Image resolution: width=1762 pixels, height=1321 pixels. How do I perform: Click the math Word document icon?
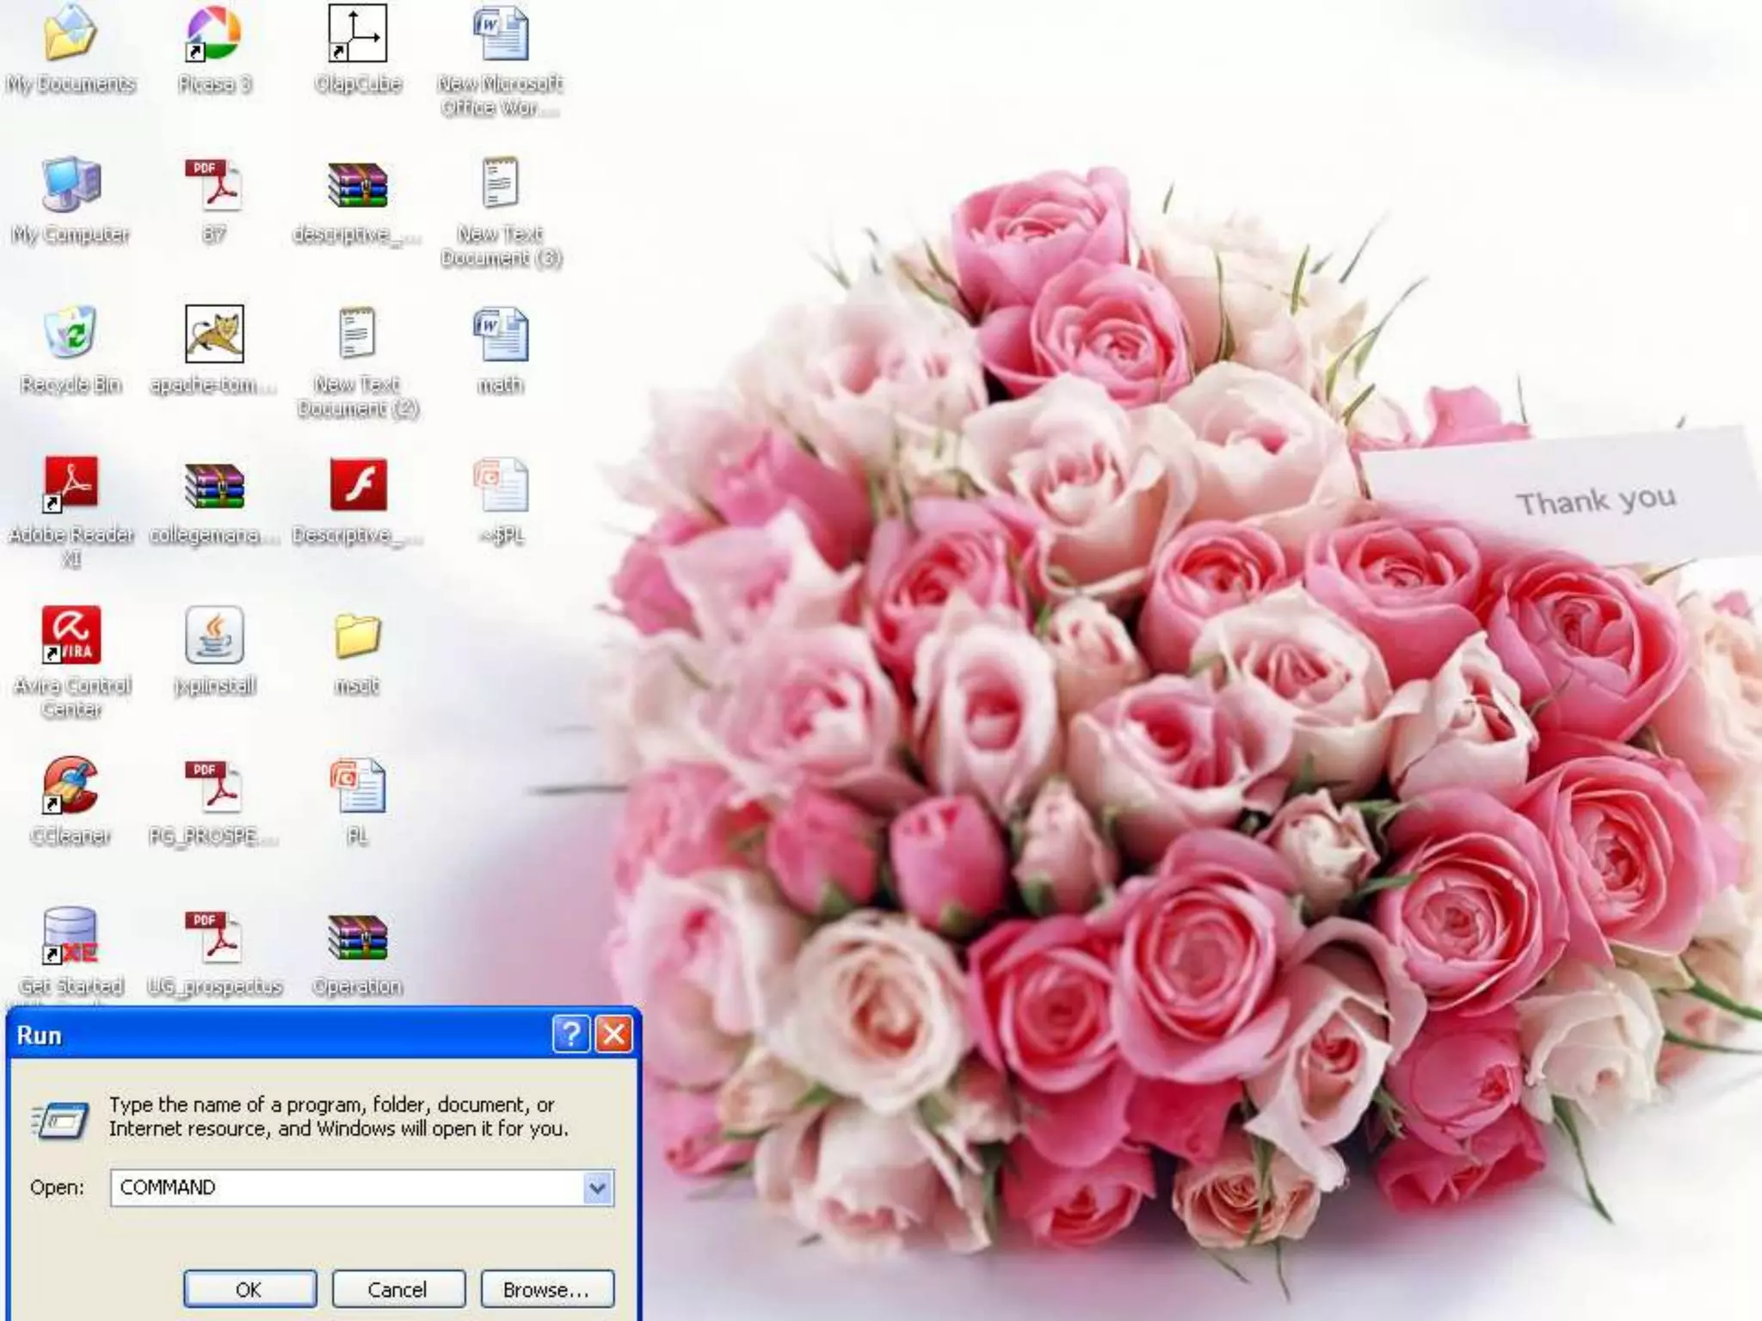click(x=501, y=334)
